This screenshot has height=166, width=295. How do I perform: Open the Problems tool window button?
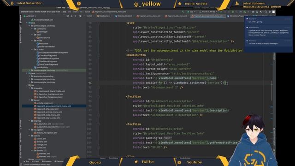(47, 161)
